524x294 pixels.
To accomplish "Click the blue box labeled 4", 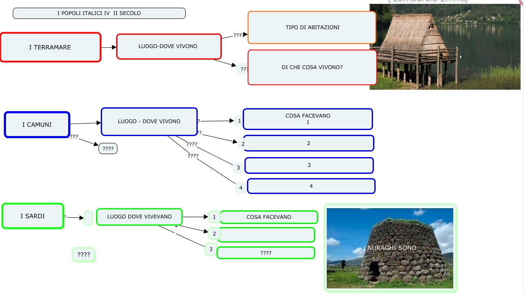I will tap(311, 186).
